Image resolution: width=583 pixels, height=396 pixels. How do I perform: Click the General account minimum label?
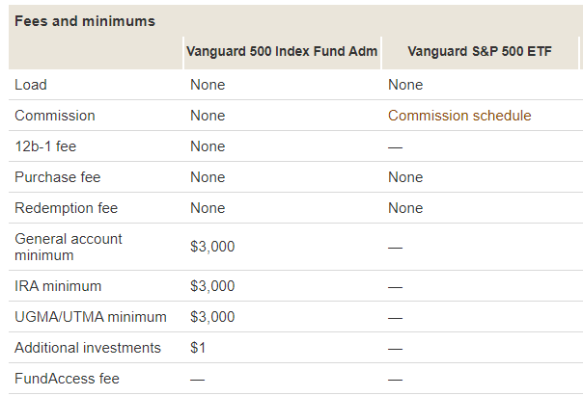69,247
